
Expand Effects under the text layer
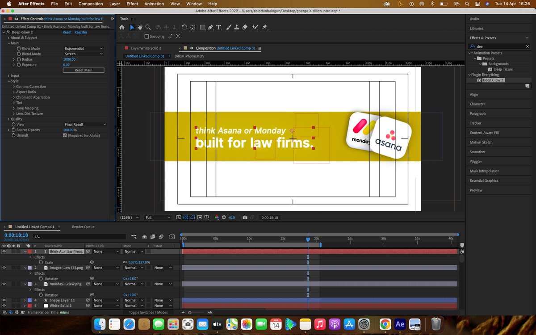point(30,257)
